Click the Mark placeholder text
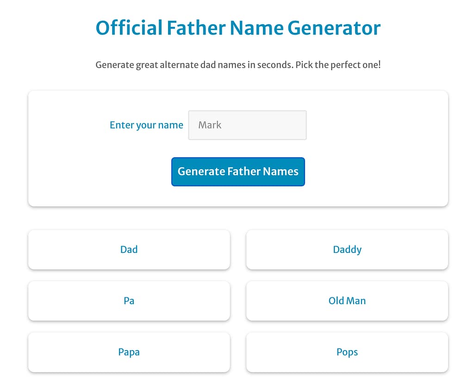 coord(210,125)
